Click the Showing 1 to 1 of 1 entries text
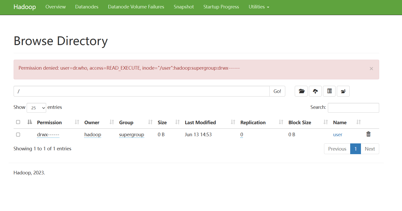Image resolution: width=402 pixels, height=211 pixels. (42, 149)
